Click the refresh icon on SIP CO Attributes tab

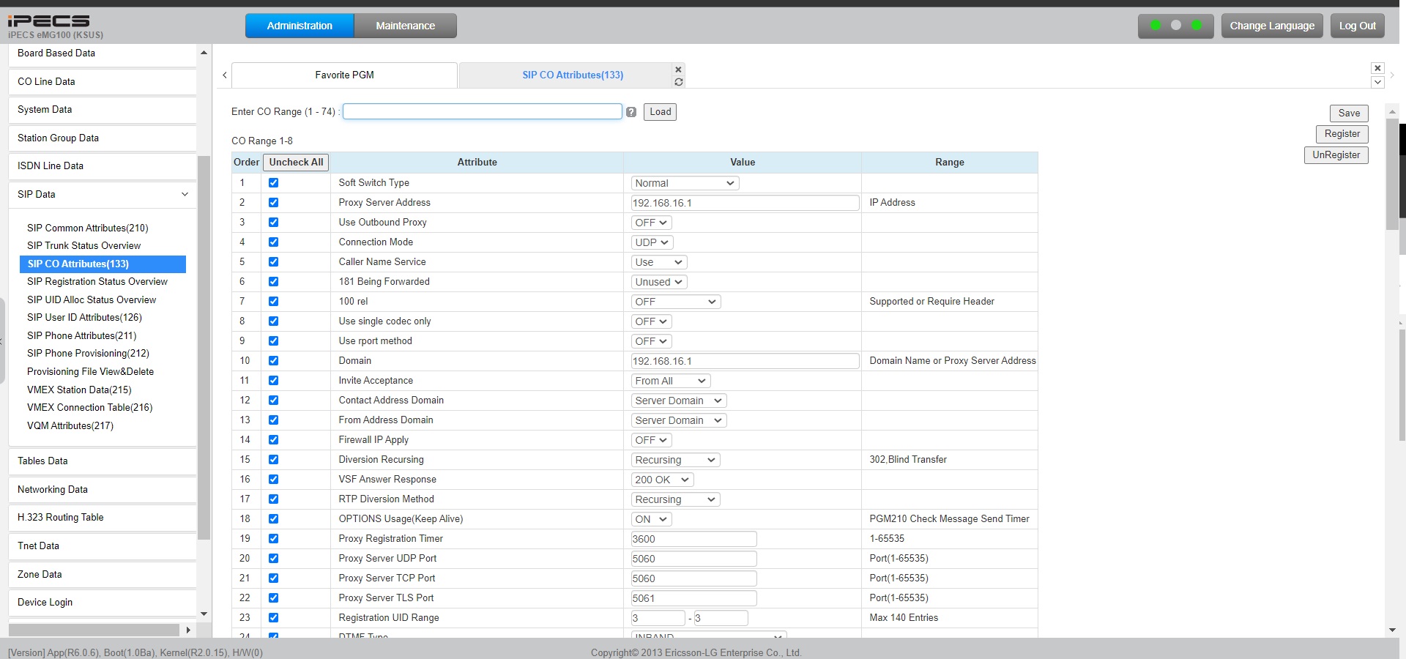coord(678,82)
